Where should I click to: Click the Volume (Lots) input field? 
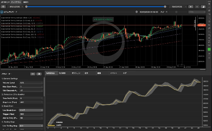pyautogui.click(x=31, y=83)
